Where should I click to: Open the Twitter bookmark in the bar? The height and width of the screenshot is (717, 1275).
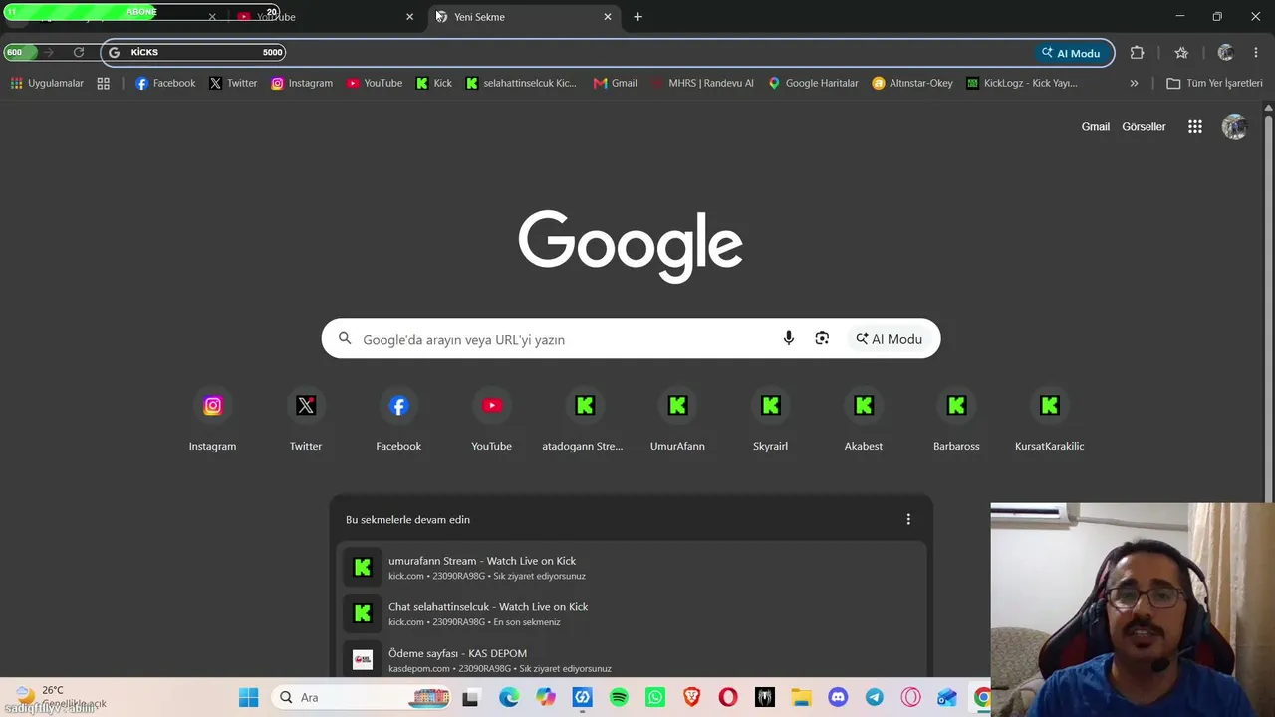[x=233, y=83]
